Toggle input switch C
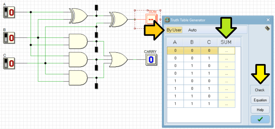The width and height of the screenshot is (275, 129). pos(9,63)
